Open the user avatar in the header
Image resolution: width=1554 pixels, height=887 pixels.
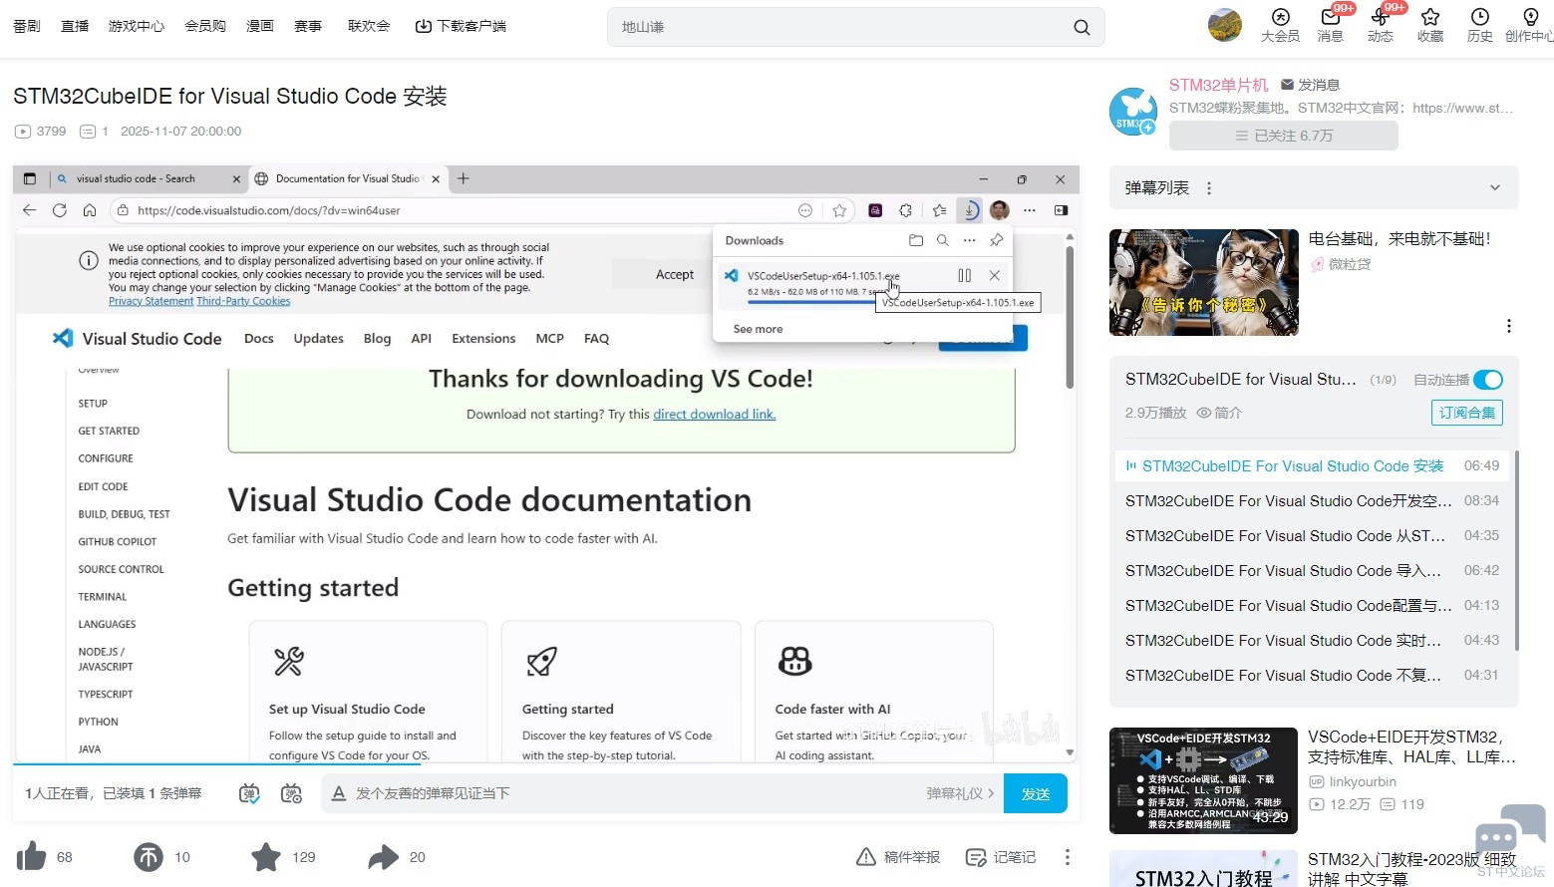pyautogui.click(x=1225, y=25)
